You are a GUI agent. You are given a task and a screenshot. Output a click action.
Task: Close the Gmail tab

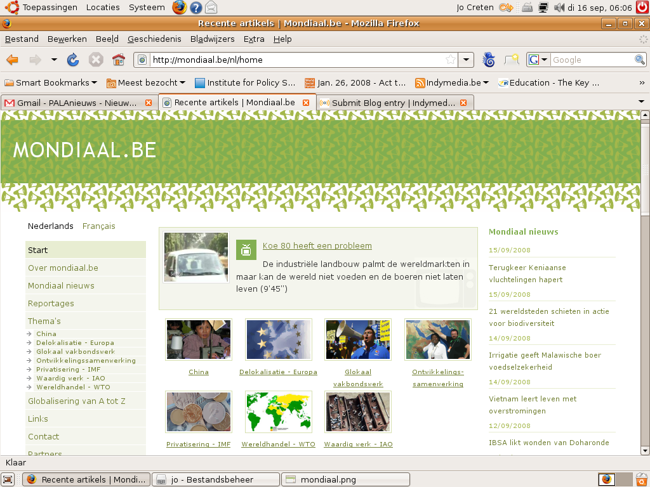(x=149, y=103)
